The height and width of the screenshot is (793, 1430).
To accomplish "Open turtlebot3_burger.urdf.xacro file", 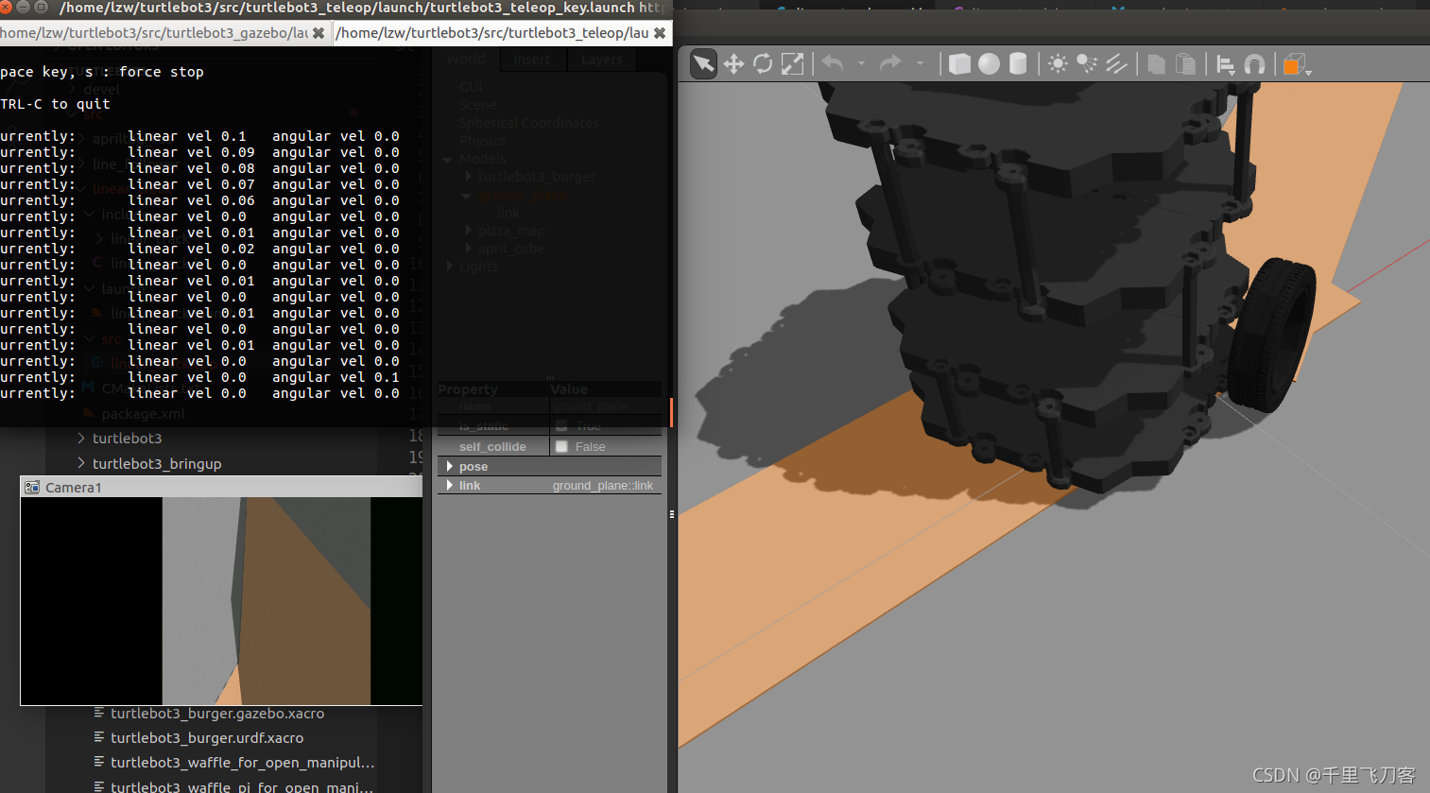I will [207, 738].
